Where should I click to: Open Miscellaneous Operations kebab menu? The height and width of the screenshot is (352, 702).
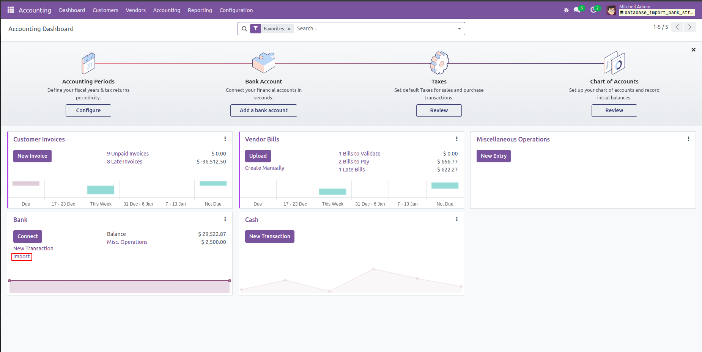(688, 139)
